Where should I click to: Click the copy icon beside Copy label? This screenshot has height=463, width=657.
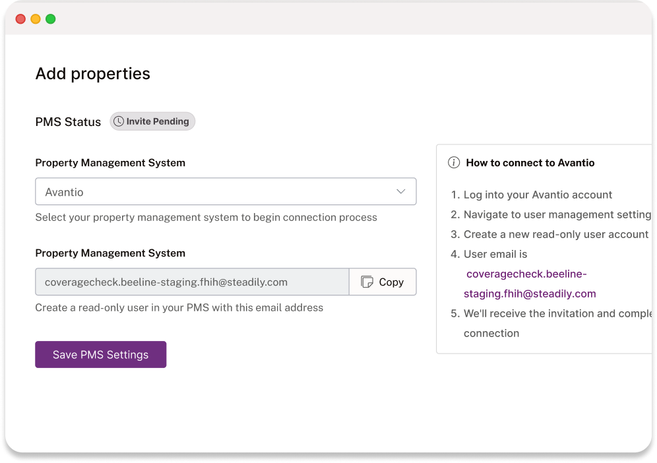pyautogui.click(x=367, y=282)
